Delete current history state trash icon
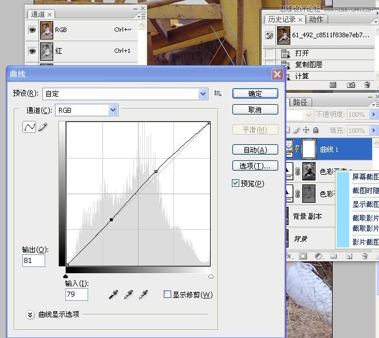Image resolution: width=379 pixels, height=338 pixels. click(x=367, y=85)
